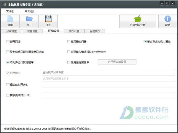Click the watermark text field 金钻视频加密专家
The image size is (178, 133).
pos(108,73)
